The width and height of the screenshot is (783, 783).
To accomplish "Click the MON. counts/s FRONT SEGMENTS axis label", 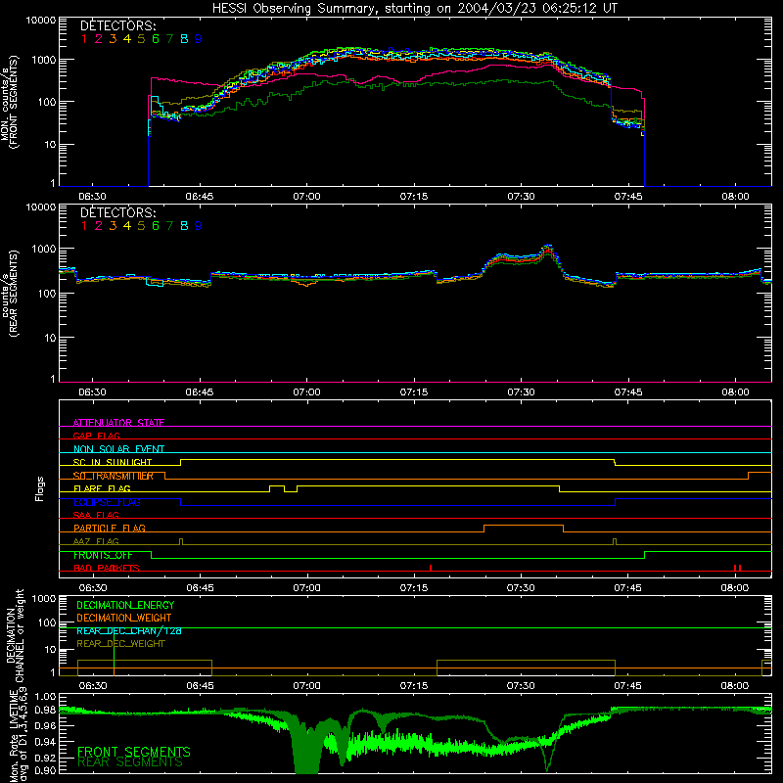I will (x=10, y=102).
